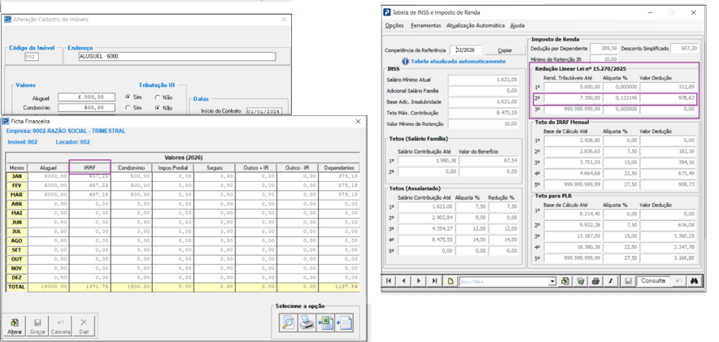Open the Atualização Automática menu

(x=476, y=26)
